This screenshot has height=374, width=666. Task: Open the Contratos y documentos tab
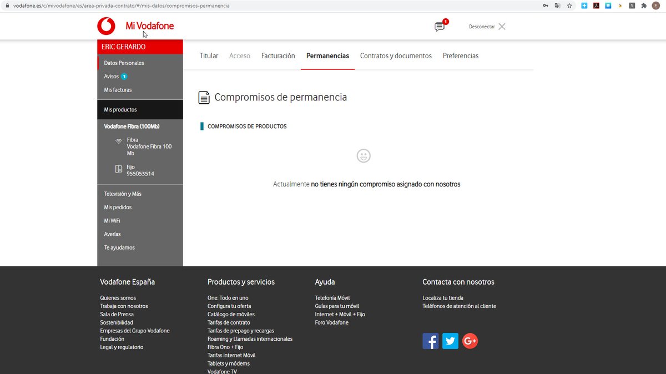point(396,55)
